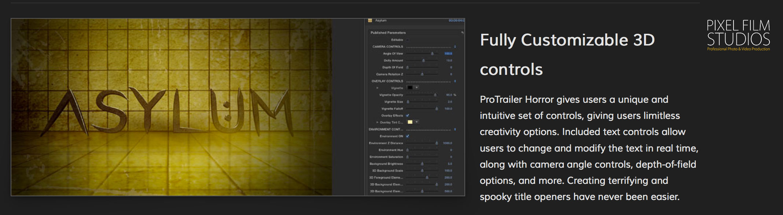Click the 3D Background Scale slider handle
Viewport: 783px width, 215px height.
(x=422, y=171)
